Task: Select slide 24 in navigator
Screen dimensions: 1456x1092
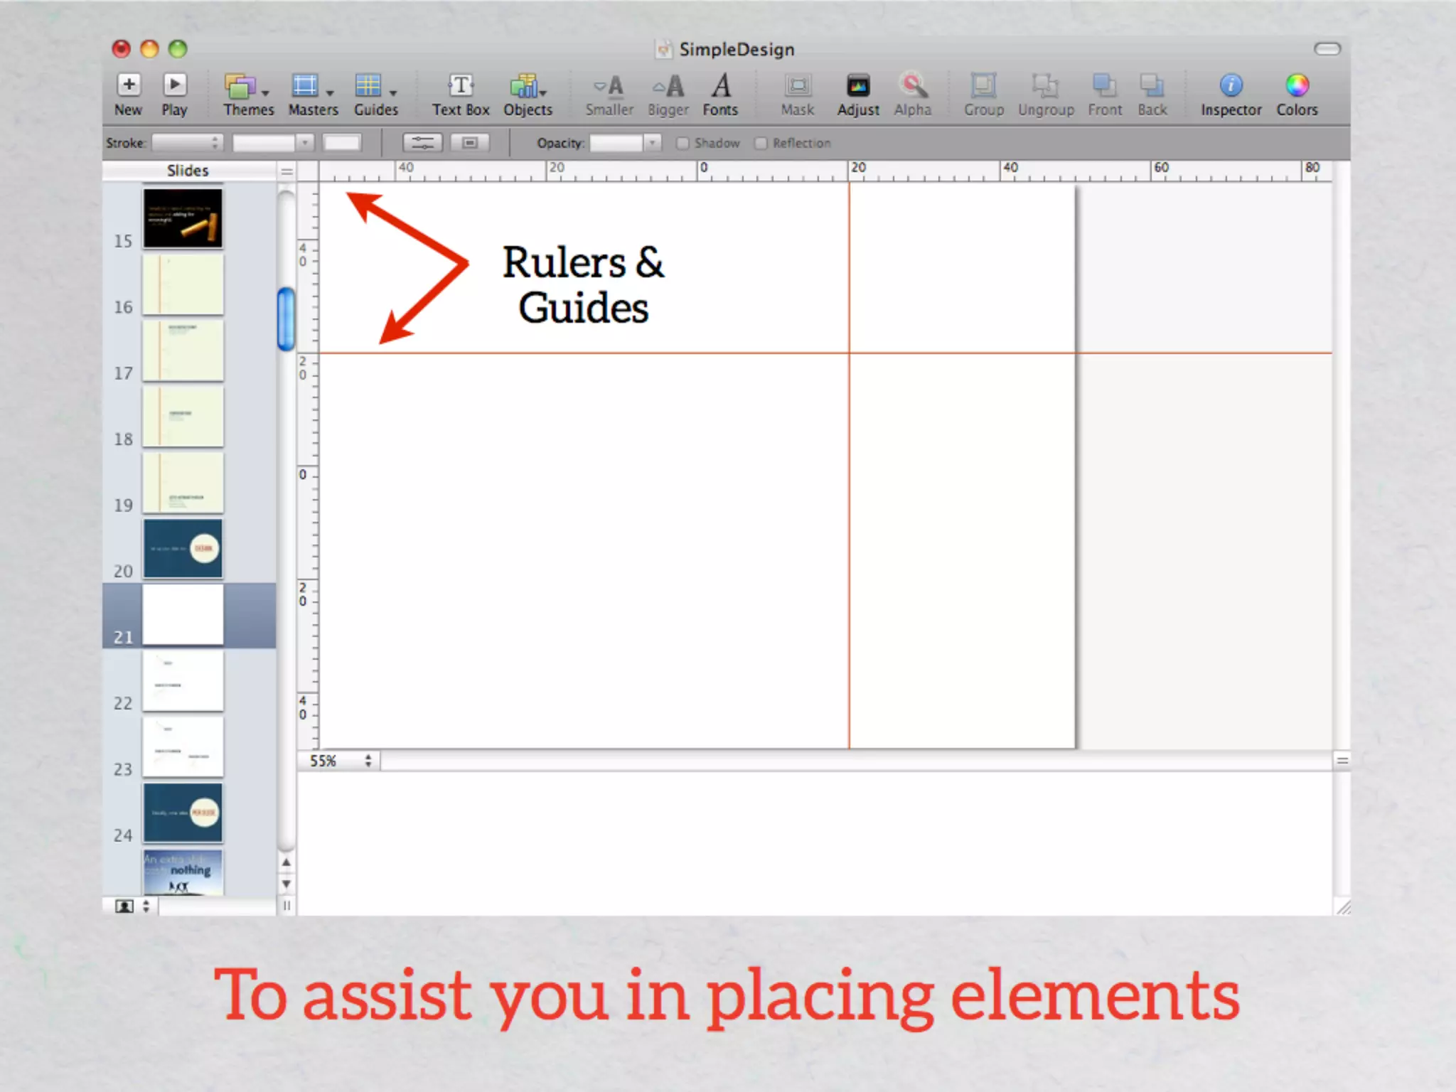Action: (183, 813)
